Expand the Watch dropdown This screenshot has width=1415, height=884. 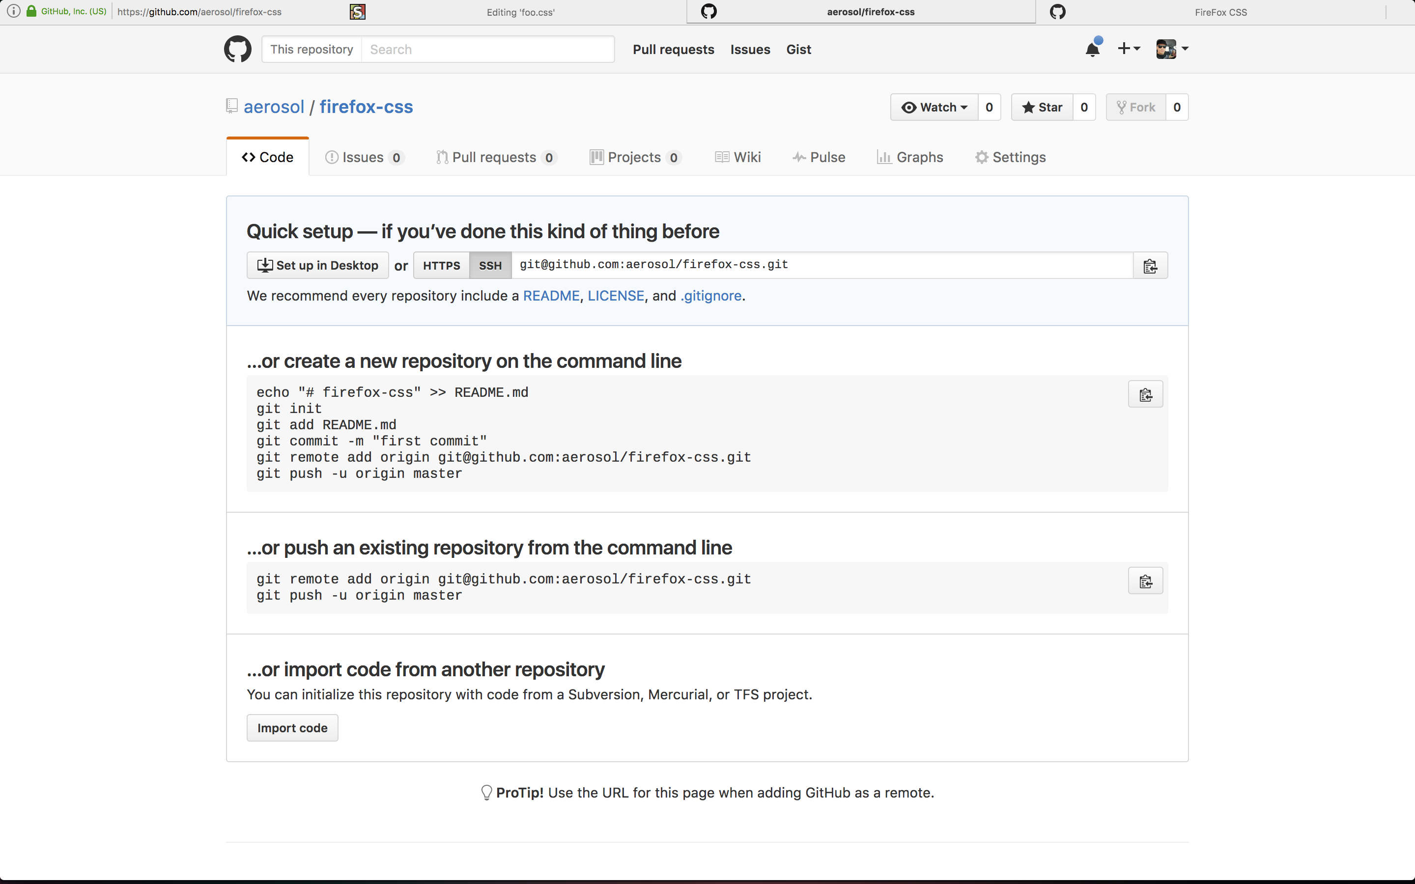(934, 107)
